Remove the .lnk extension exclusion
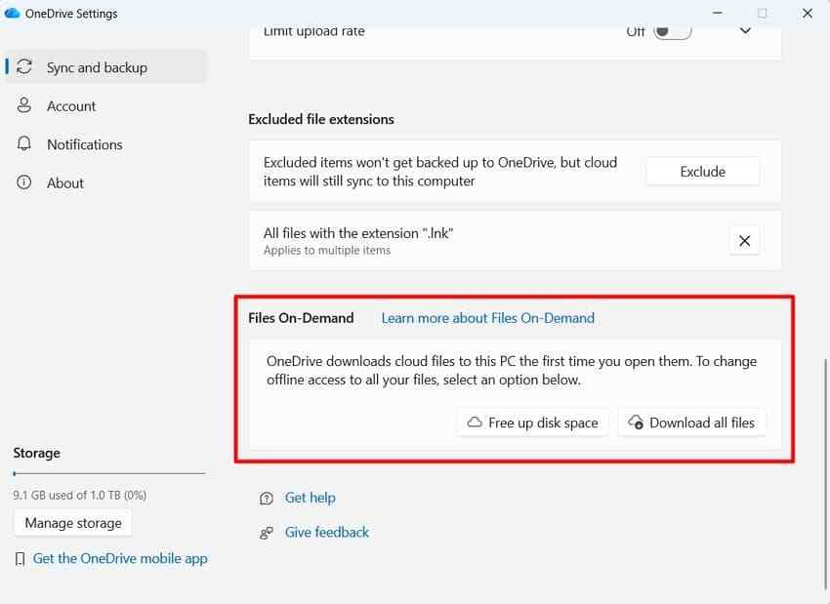This screenshot has width=830, height=604. pyautogui.click(x=744, y=241)
